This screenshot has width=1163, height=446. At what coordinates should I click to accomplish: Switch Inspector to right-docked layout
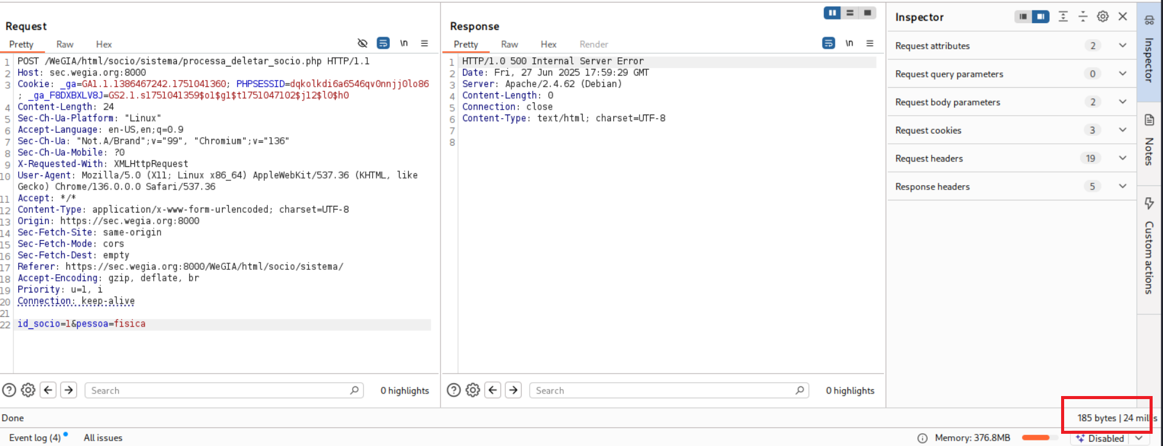(x=1041, y=16)
